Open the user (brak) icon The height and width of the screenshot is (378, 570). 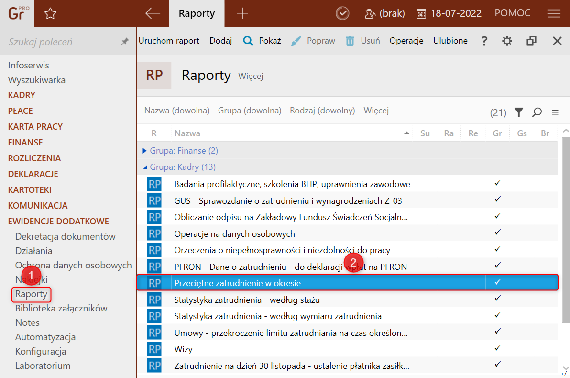tap(370, 14)
